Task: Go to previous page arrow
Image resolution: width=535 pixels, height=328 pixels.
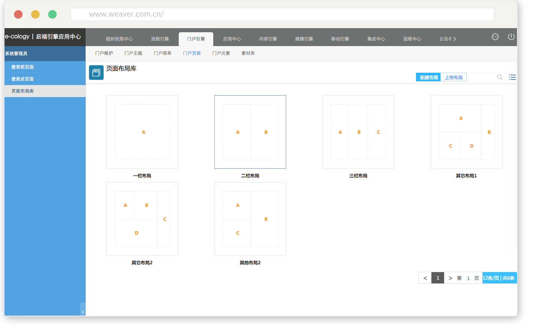Action: [x=425, y=278]
